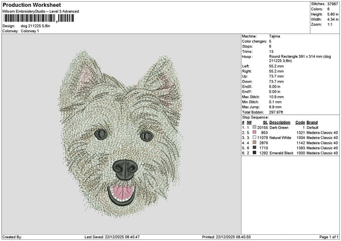341x241 pixels.
Task: Click the stitch count 1292
Action: click(x=263, y=153)
